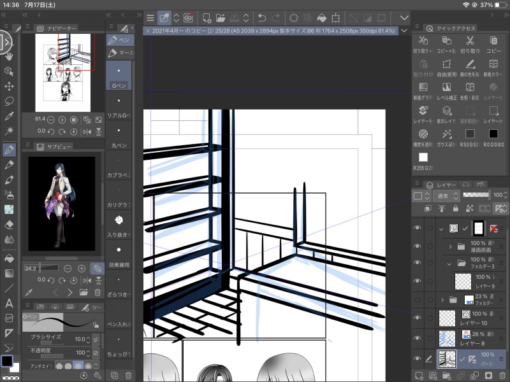Select the Move layer tool
510x382 pixels.
click(x=9, y=86)
